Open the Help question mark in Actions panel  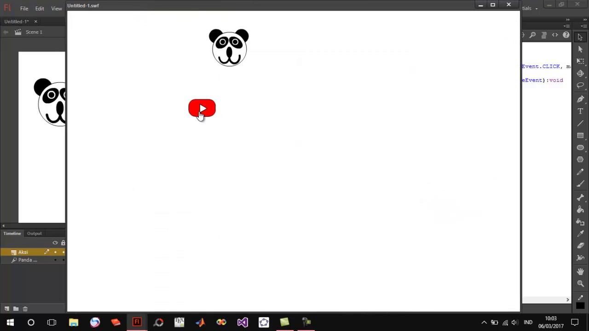pos(566,35)
